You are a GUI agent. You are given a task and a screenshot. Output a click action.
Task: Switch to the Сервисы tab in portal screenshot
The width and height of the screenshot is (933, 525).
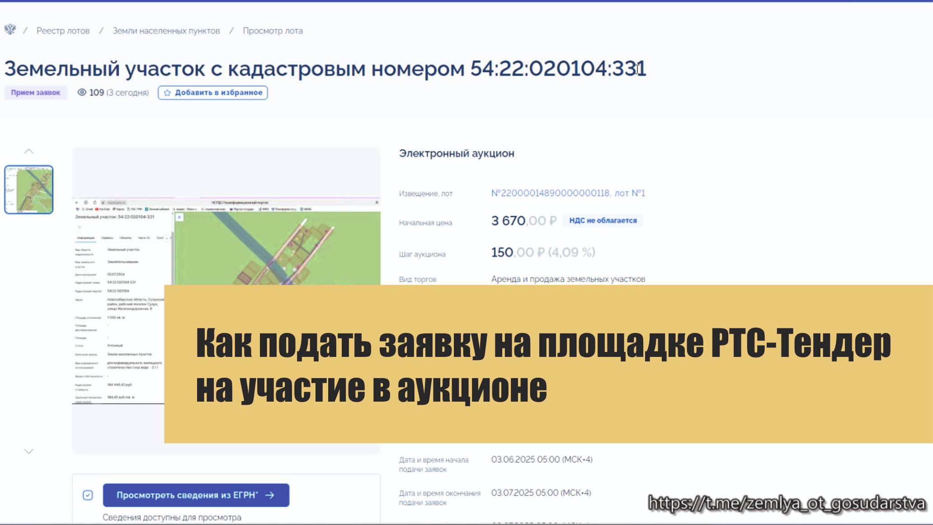click(x=107, y=238)
